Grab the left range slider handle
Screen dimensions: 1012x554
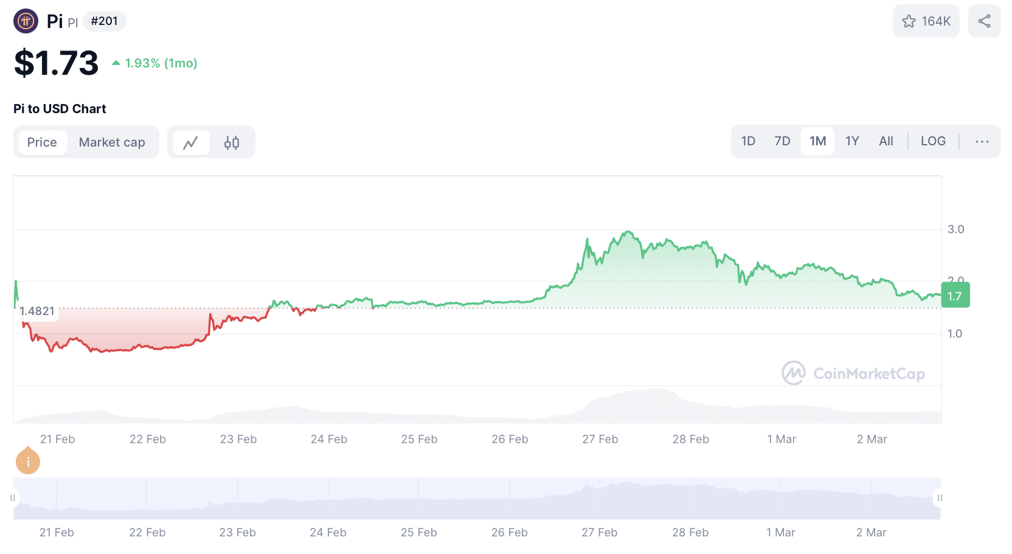[13, 498]
